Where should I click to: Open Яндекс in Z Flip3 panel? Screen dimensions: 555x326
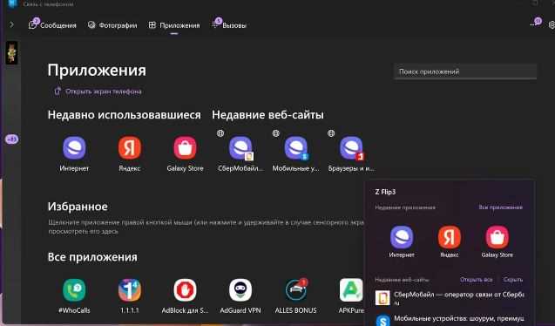click(x=450, y=241)
